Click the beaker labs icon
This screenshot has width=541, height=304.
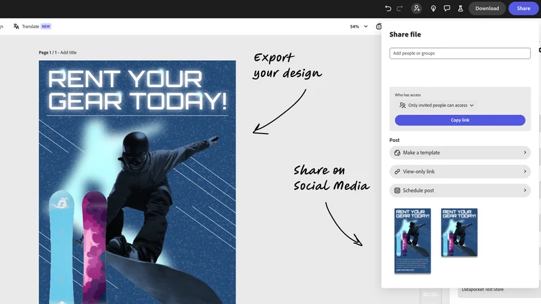click(461, 8)
